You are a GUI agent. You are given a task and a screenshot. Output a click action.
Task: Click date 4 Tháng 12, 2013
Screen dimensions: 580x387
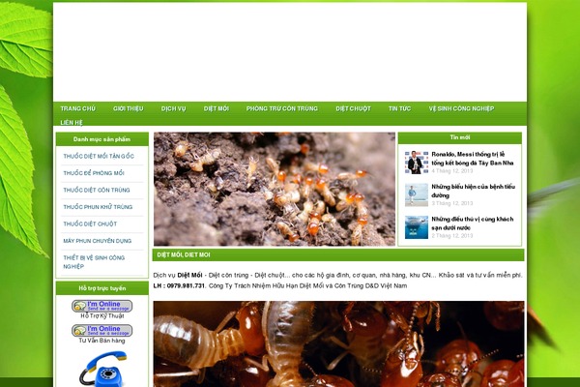452,170
